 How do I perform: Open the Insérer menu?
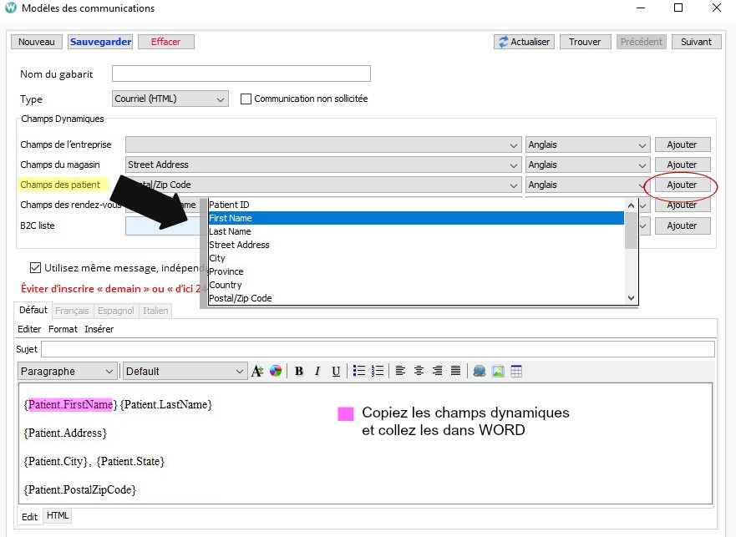[x=99, y=329]
